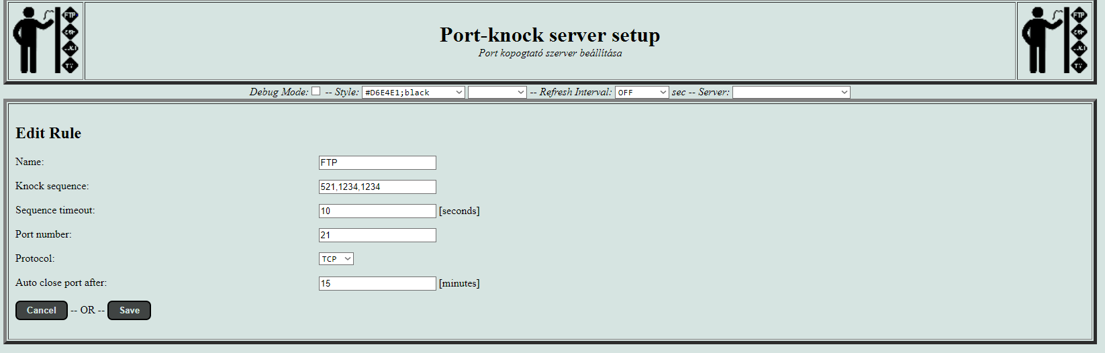The height and width of the screenshot is (353, 1105).
Task: Click the Knock sequence input field
Action: [x=377, y=187]
